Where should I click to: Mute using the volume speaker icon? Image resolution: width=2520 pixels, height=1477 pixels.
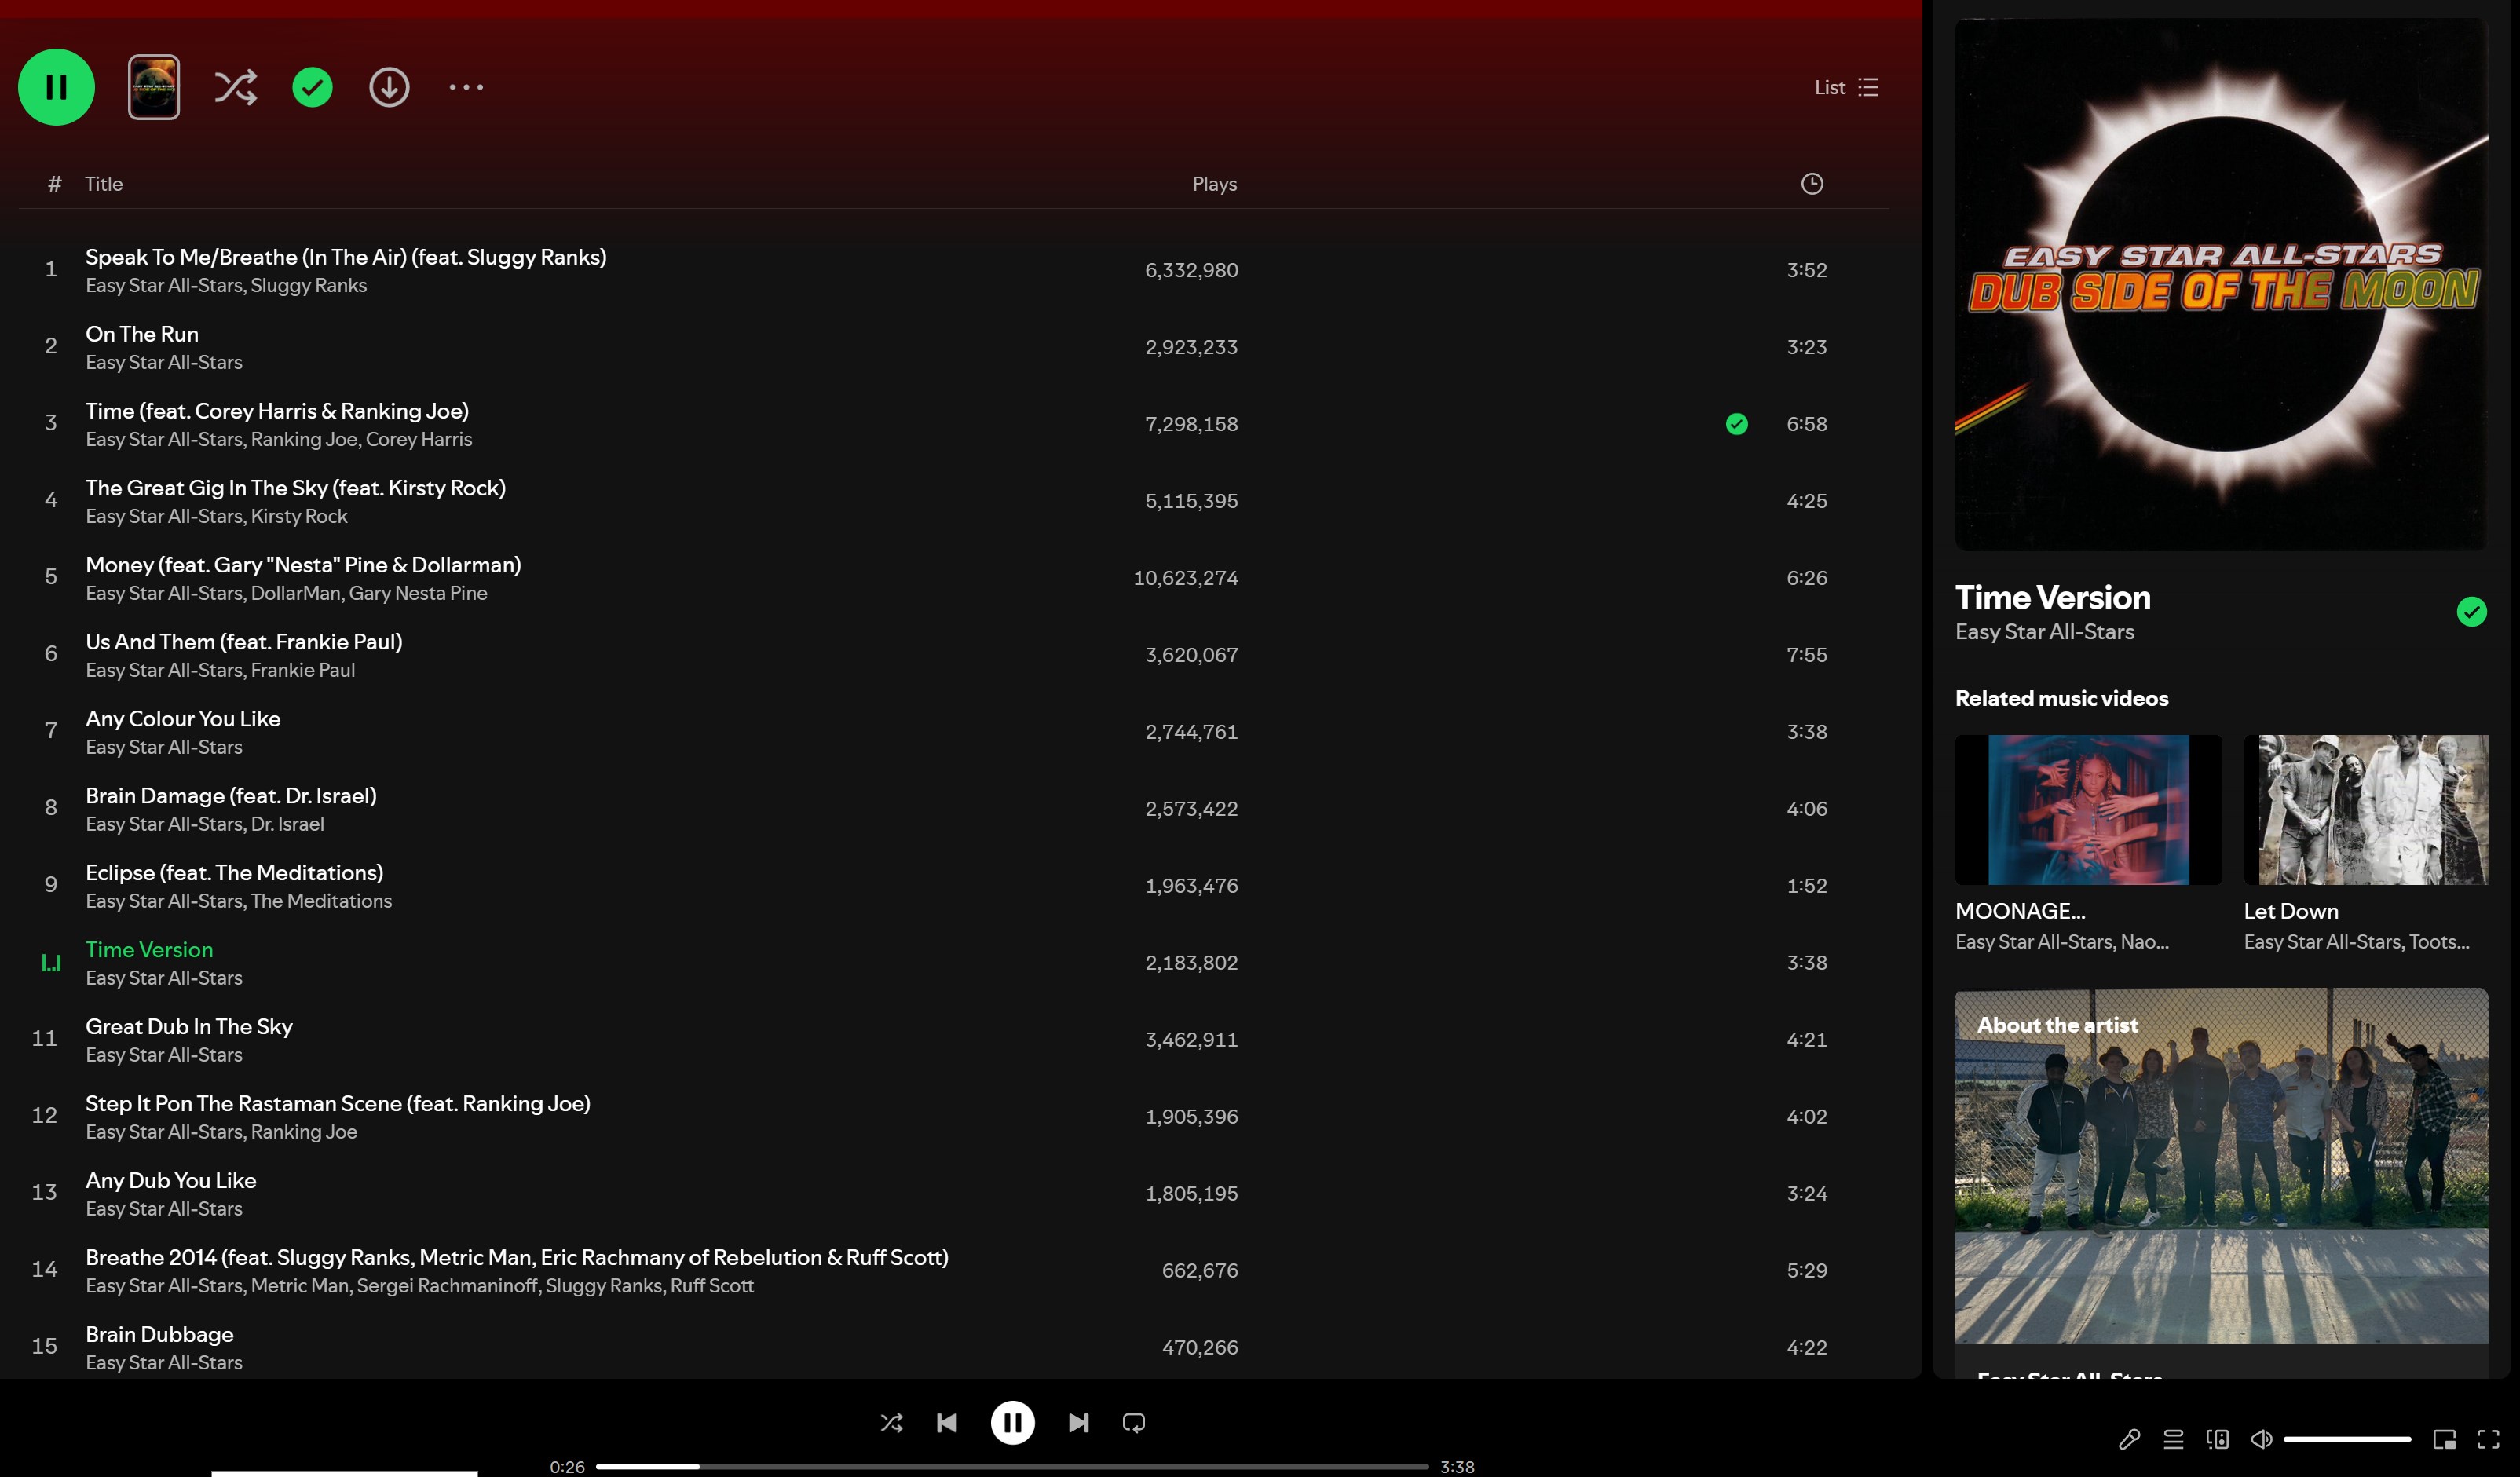coord(2260,1439)
